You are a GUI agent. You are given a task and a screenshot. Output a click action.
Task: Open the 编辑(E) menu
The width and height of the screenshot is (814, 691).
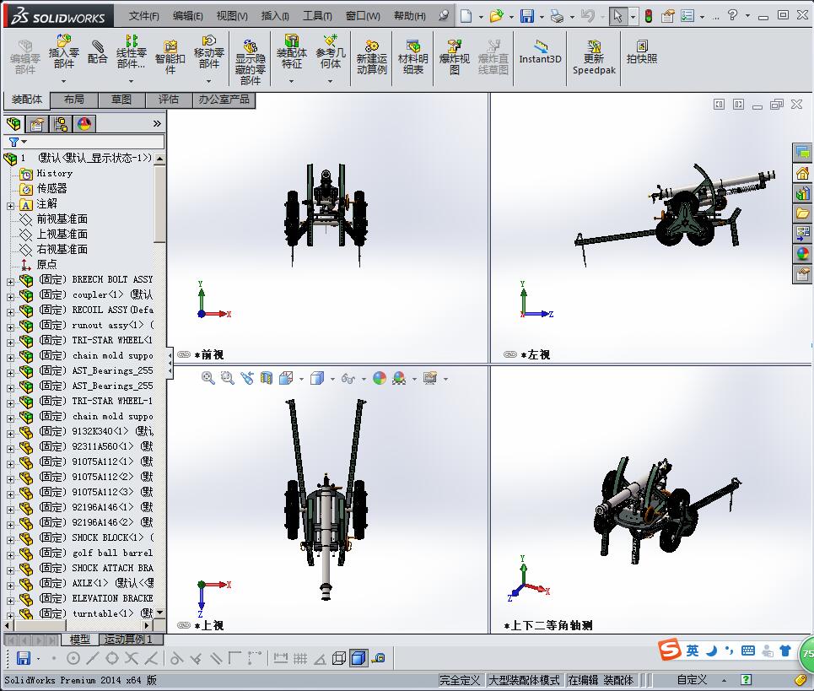tap(188, 16)
